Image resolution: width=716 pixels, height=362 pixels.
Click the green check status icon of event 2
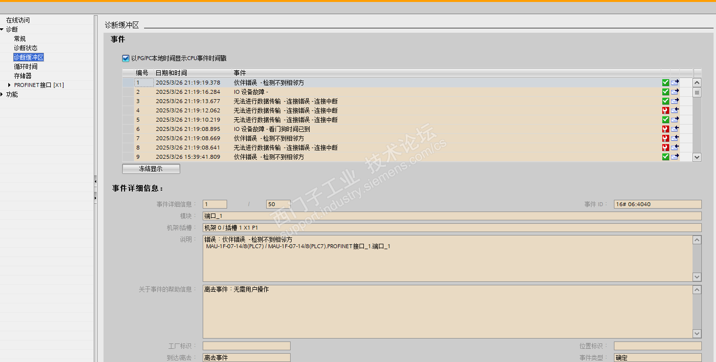click(x=665, y=92)
